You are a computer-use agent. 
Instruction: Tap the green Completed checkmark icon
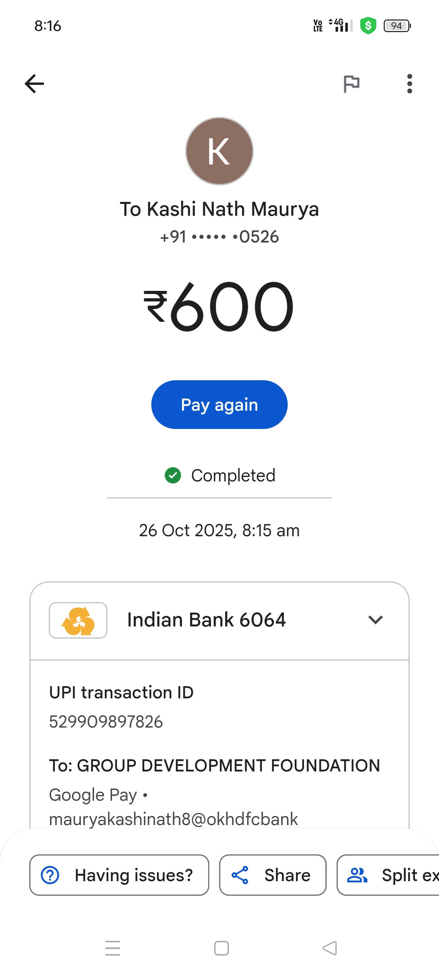[x=173, y=475]
